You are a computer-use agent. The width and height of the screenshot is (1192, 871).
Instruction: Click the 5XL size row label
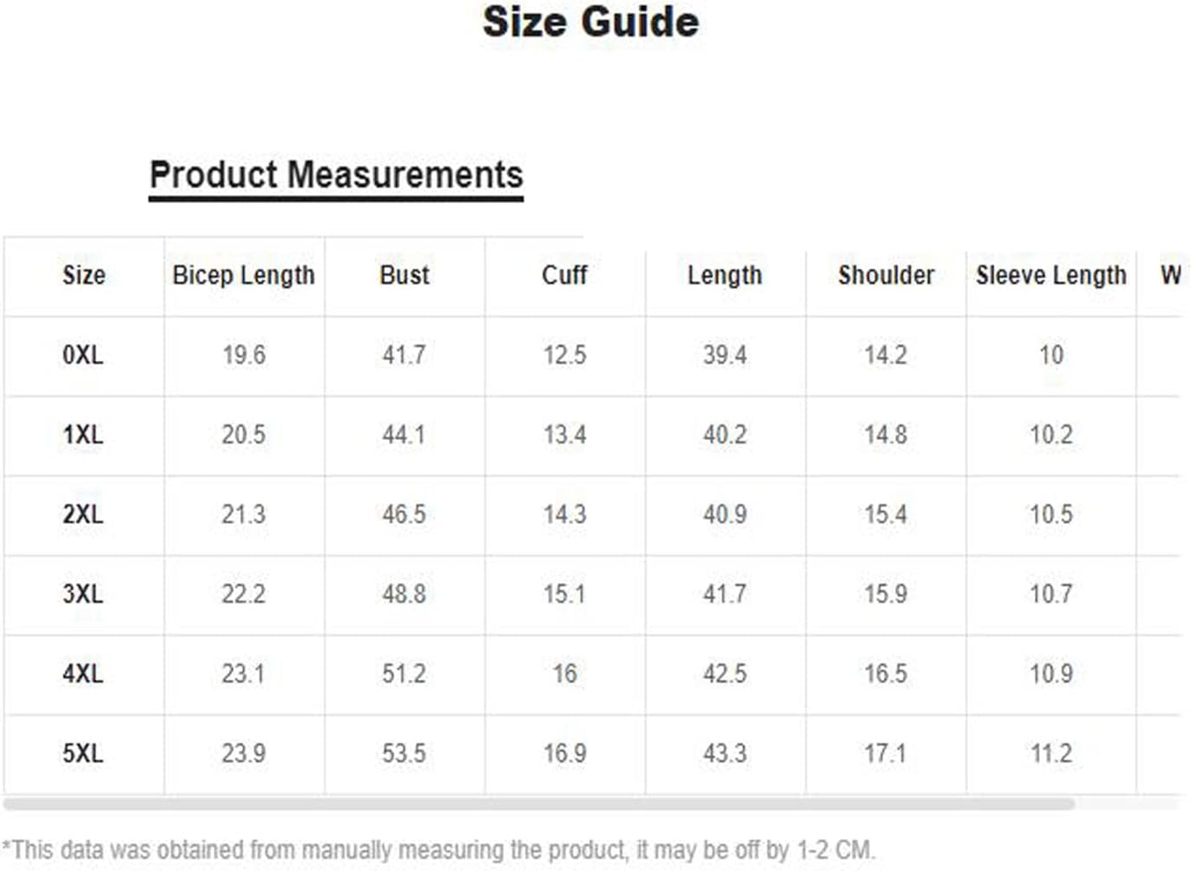[83, 754]
